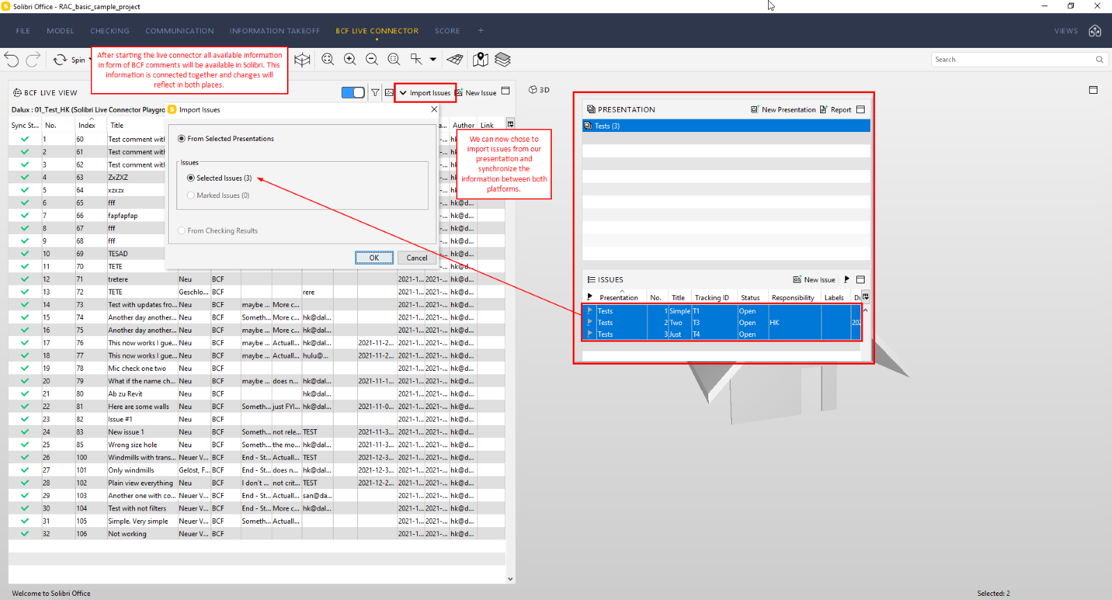Open column chooser in Issues table header

865,297
